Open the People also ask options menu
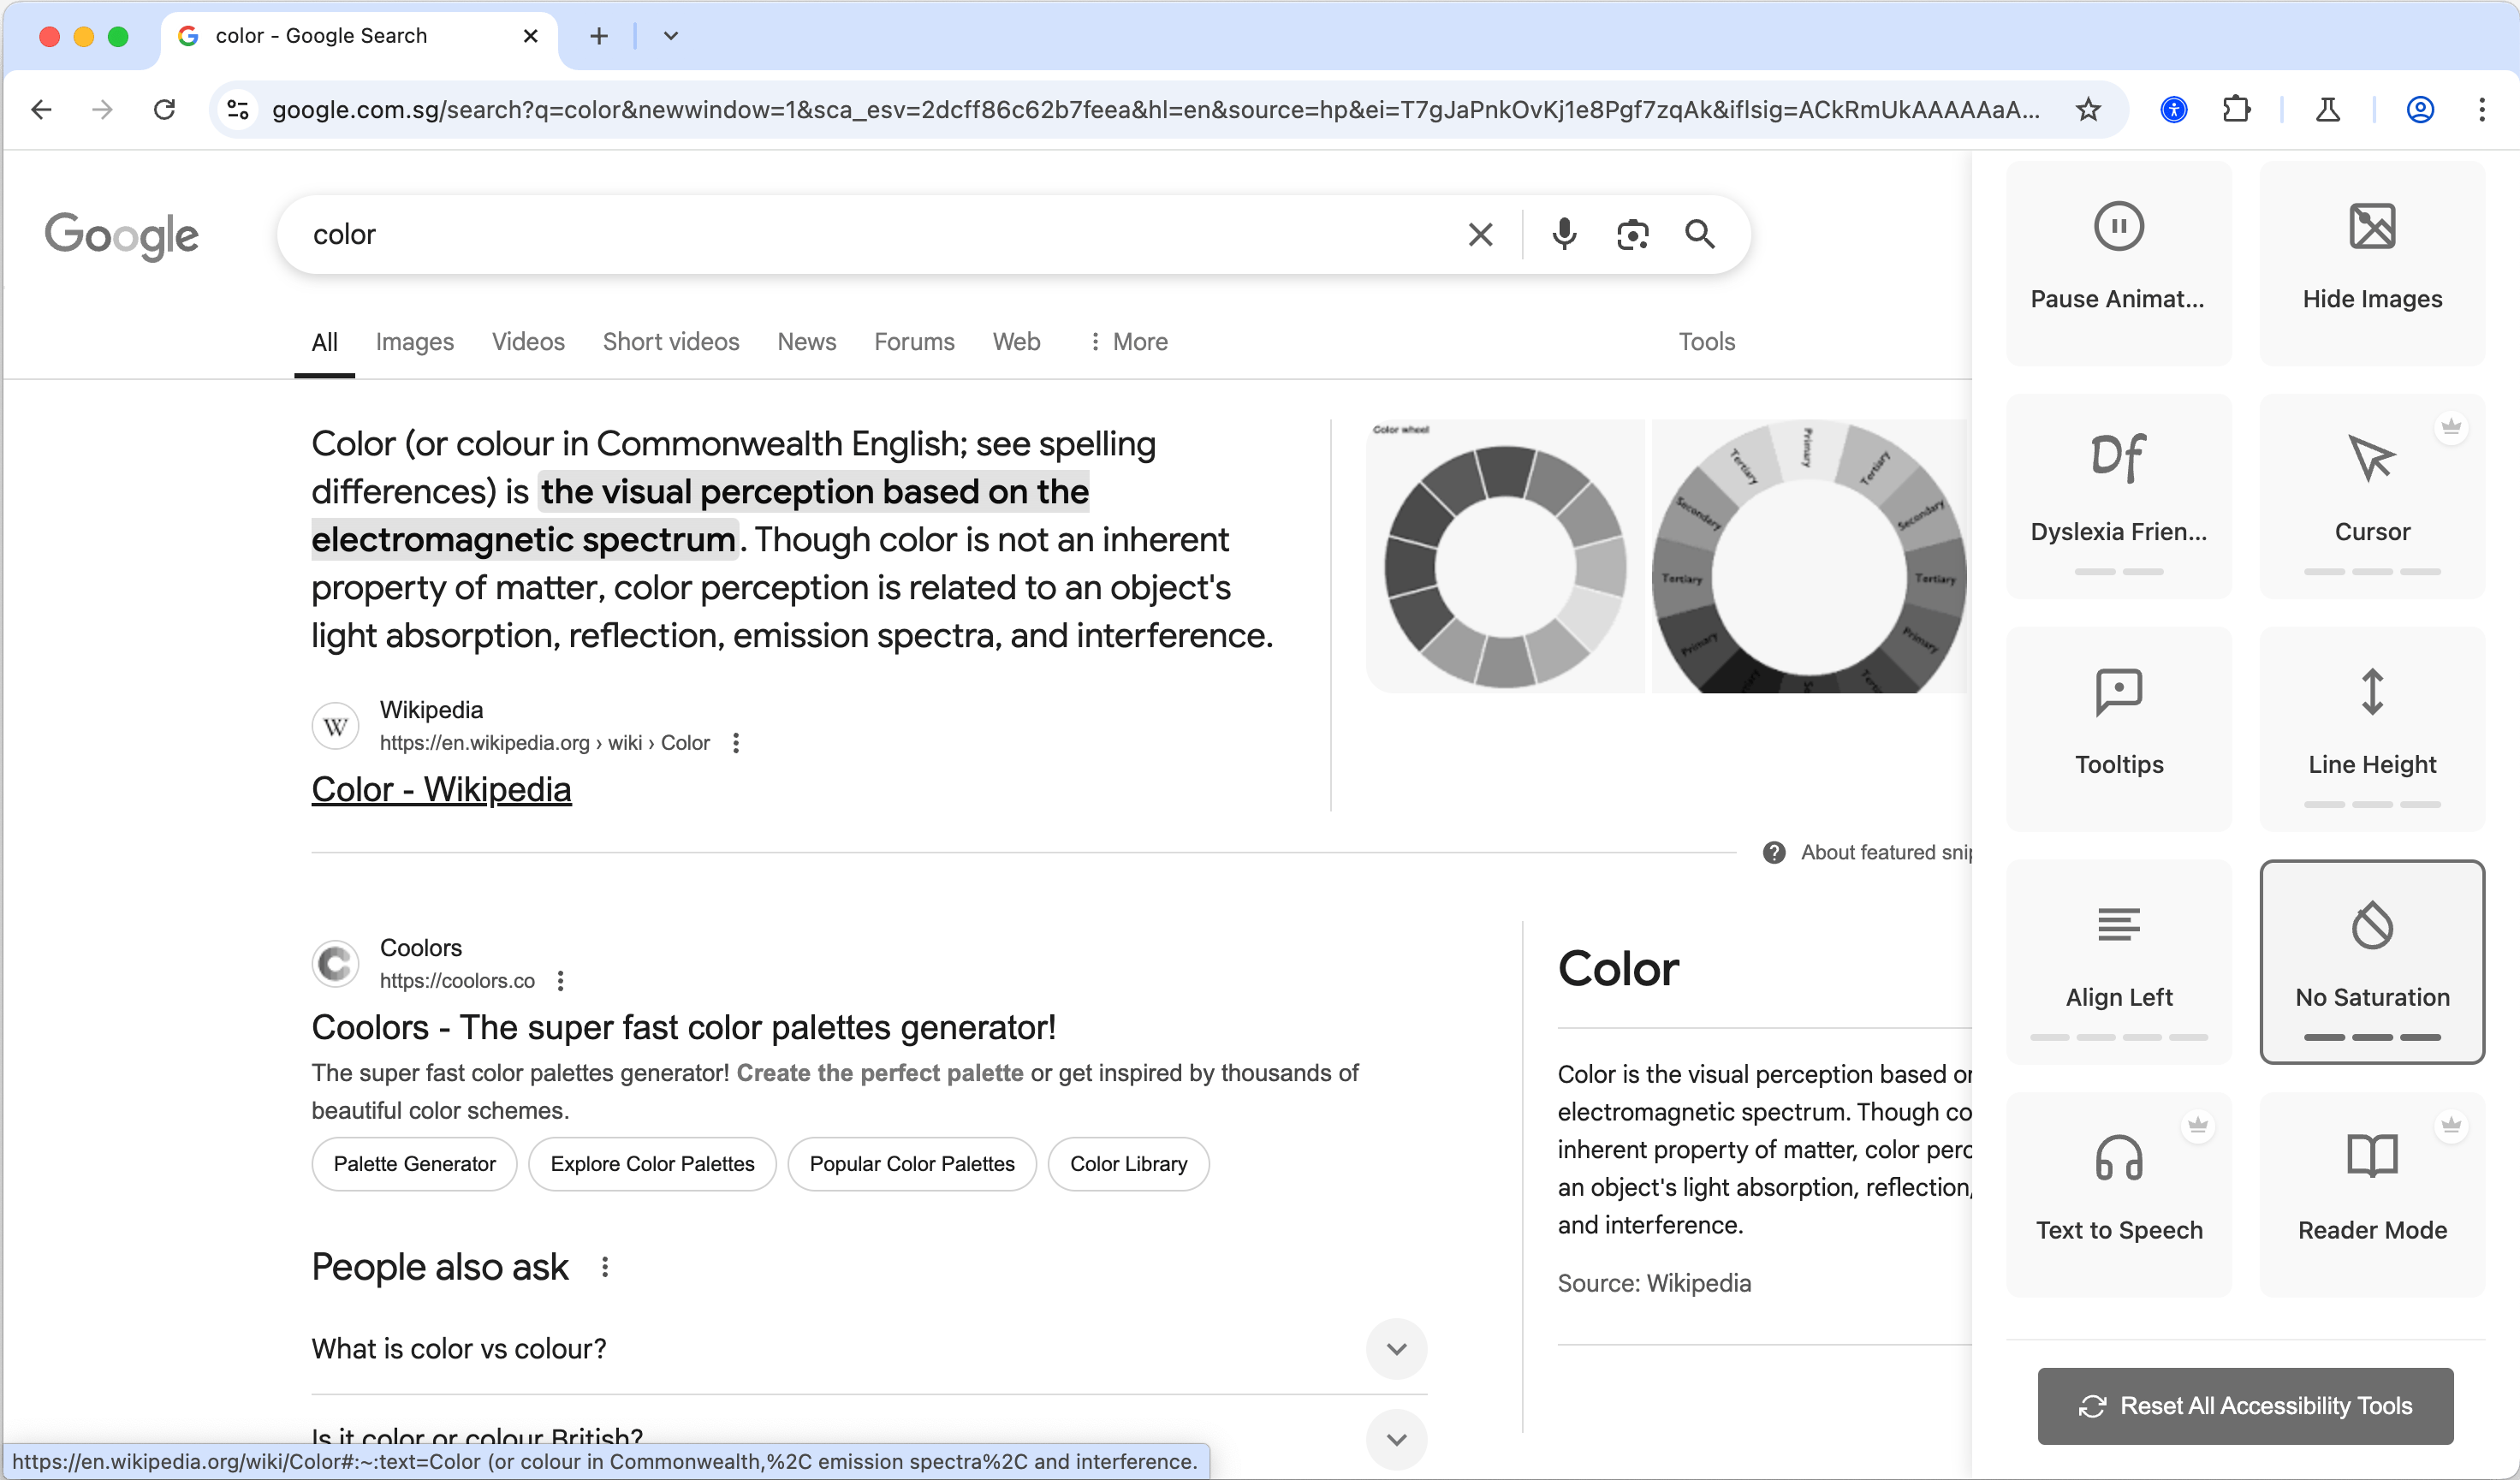 (x=605, y=1267)
